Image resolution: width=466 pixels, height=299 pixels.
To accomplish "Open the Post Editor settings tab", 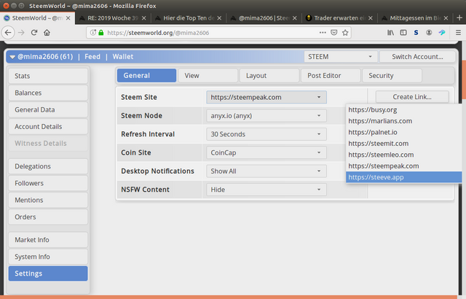I will 331,76.
